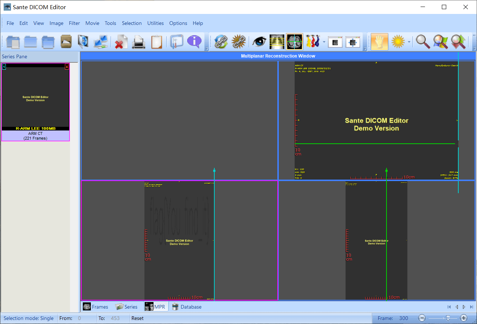Click the zoom-out minus button

[x=422, y=318]
